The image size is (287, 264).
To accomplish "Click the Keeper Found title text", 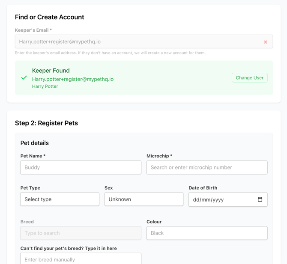I will tap(51, 71).
